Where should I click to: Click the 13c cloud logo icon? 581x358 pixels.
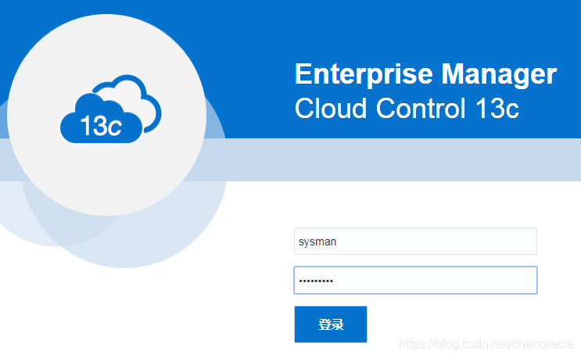tap(110, 109)
